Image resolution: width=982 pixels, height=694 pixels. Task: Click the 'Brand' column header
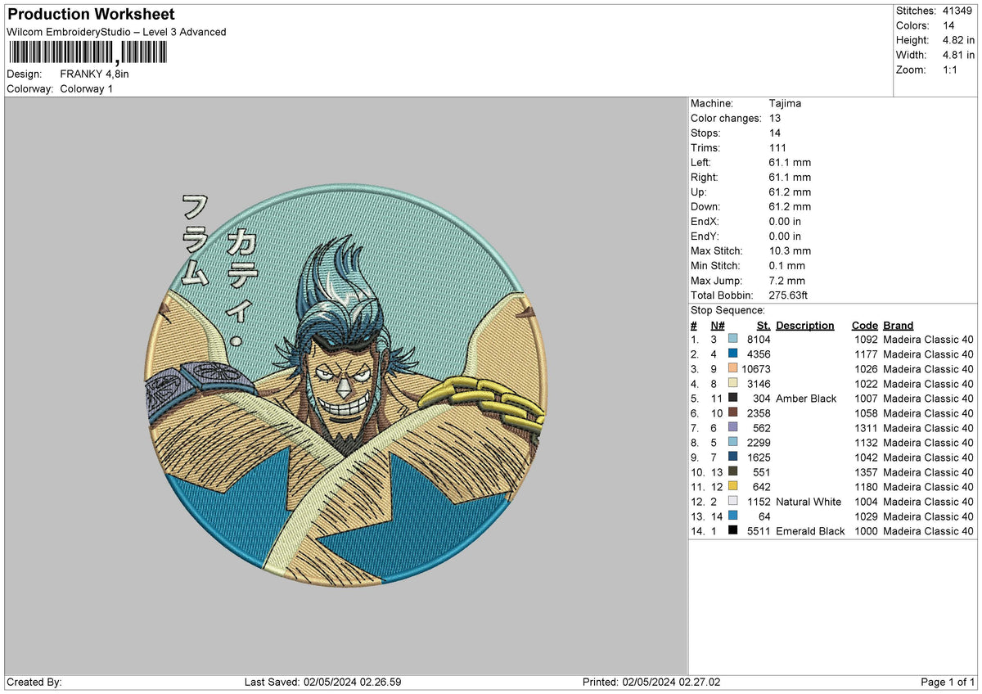click(x=899, y=326)
